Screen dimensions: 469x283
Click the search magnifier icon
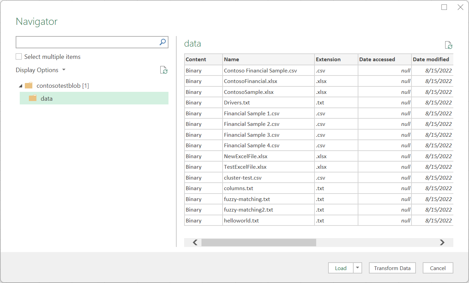pos(163,42)
